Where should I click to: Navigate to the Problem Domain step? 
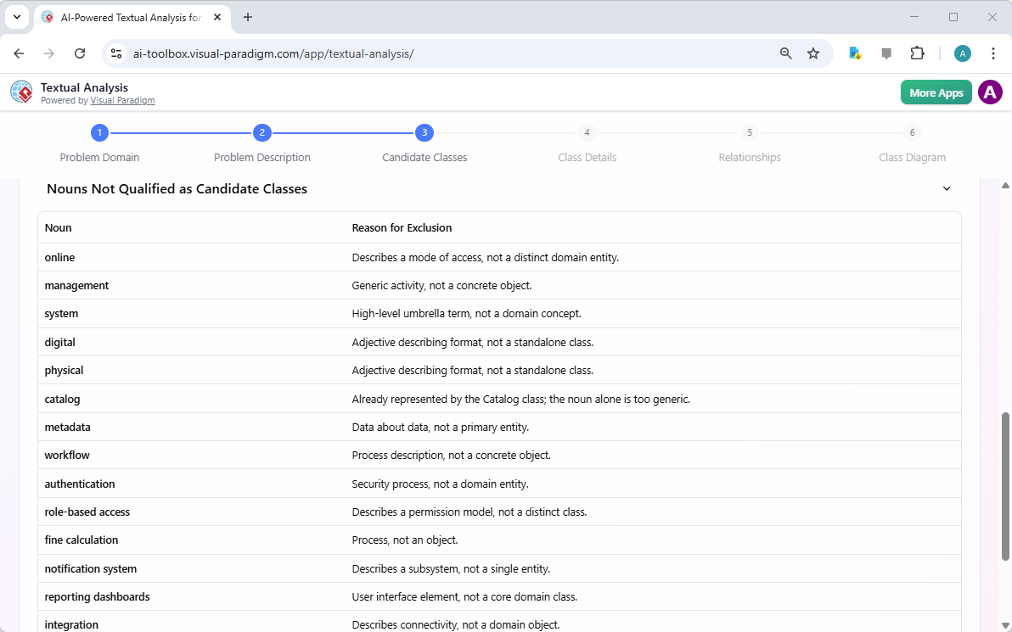[99, 132]
